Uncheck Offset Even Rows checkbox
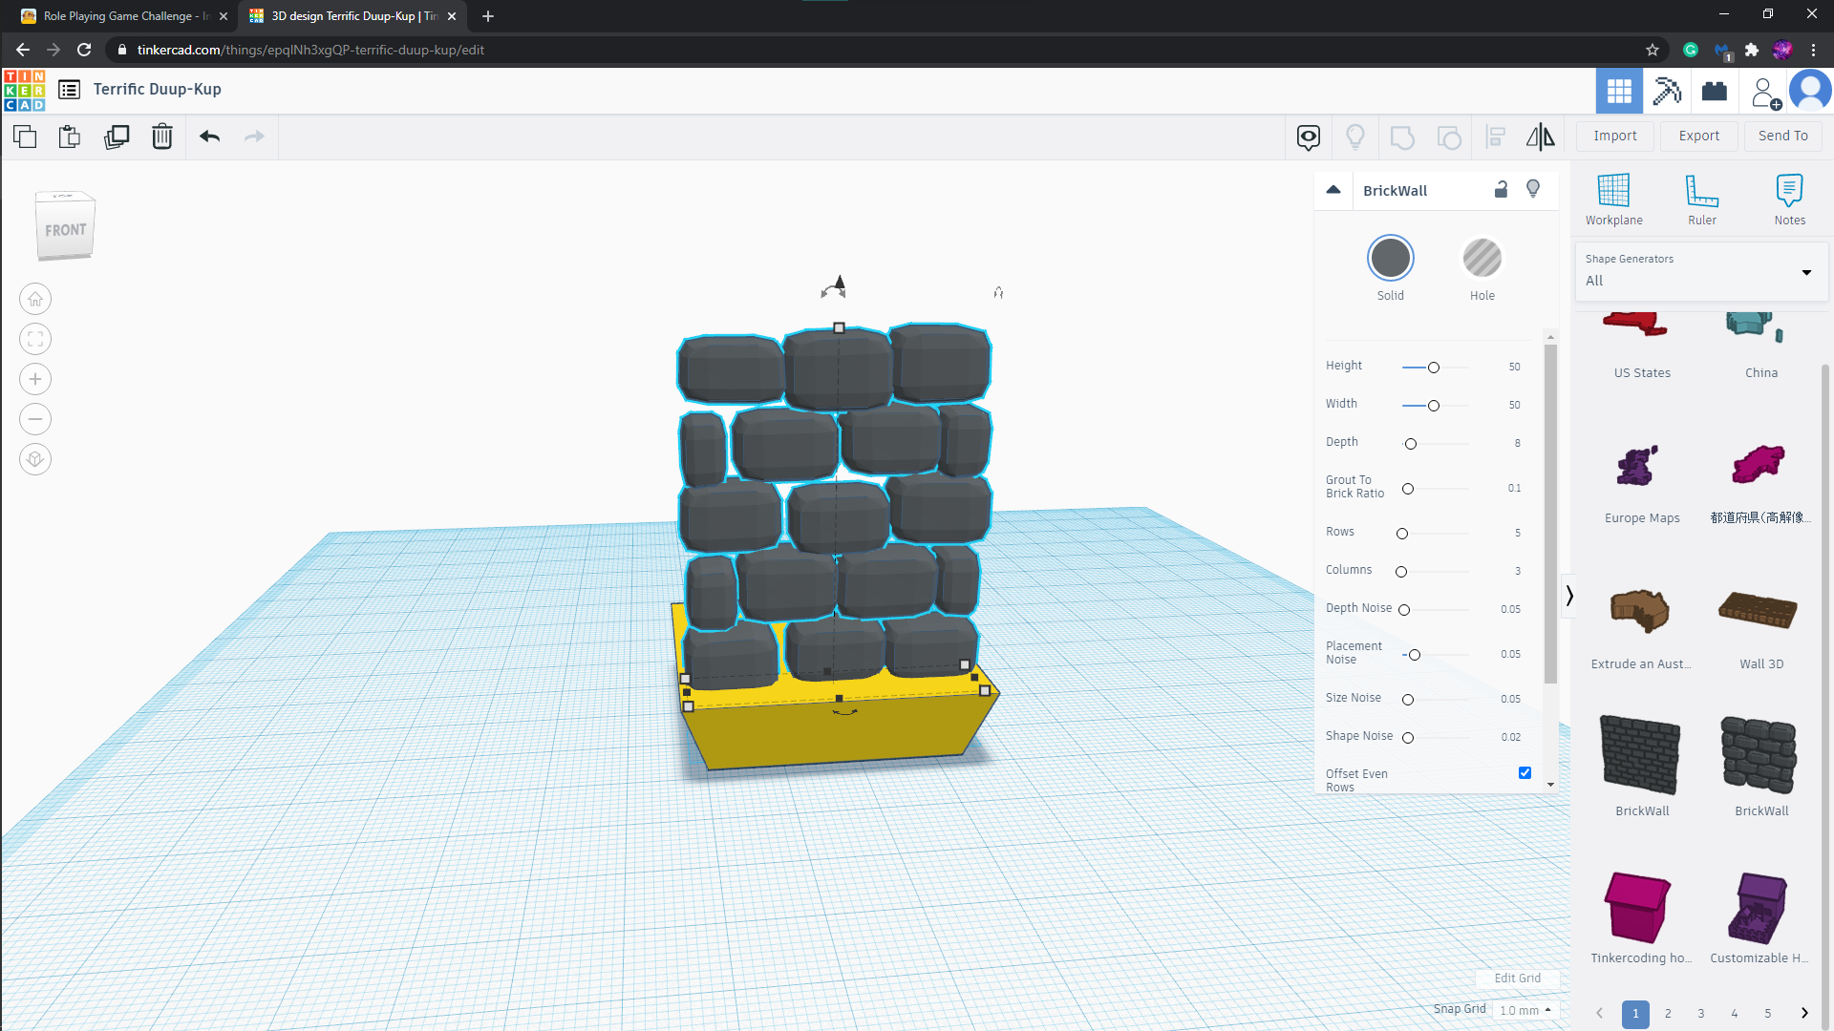This screenshot has height=1031, width=1834. coord(1525,773)
